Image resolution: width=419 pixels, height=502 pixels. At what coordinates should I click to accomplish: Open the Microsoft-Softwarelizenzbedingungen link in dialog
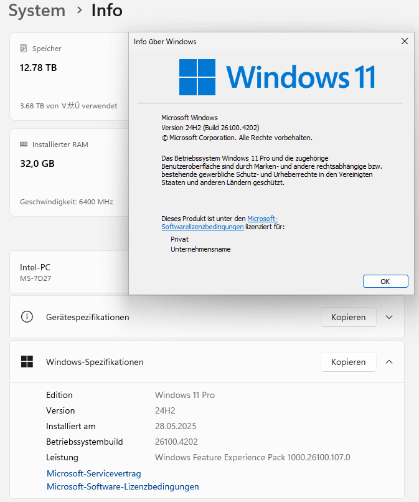pyautogui.click(x=202, y=227)
